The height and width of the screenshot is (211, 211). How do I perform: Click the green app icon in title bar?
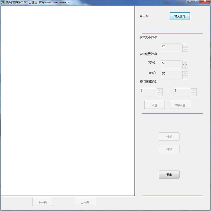(x=2, y=2)
